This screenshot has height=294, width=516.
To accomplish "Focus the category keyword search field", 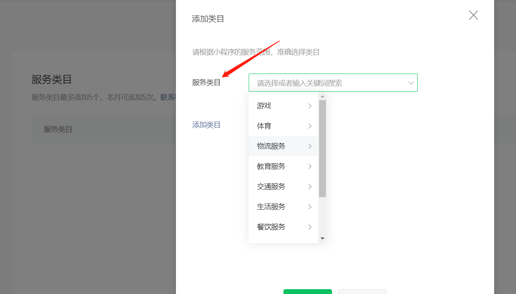I will coord(333,82).
